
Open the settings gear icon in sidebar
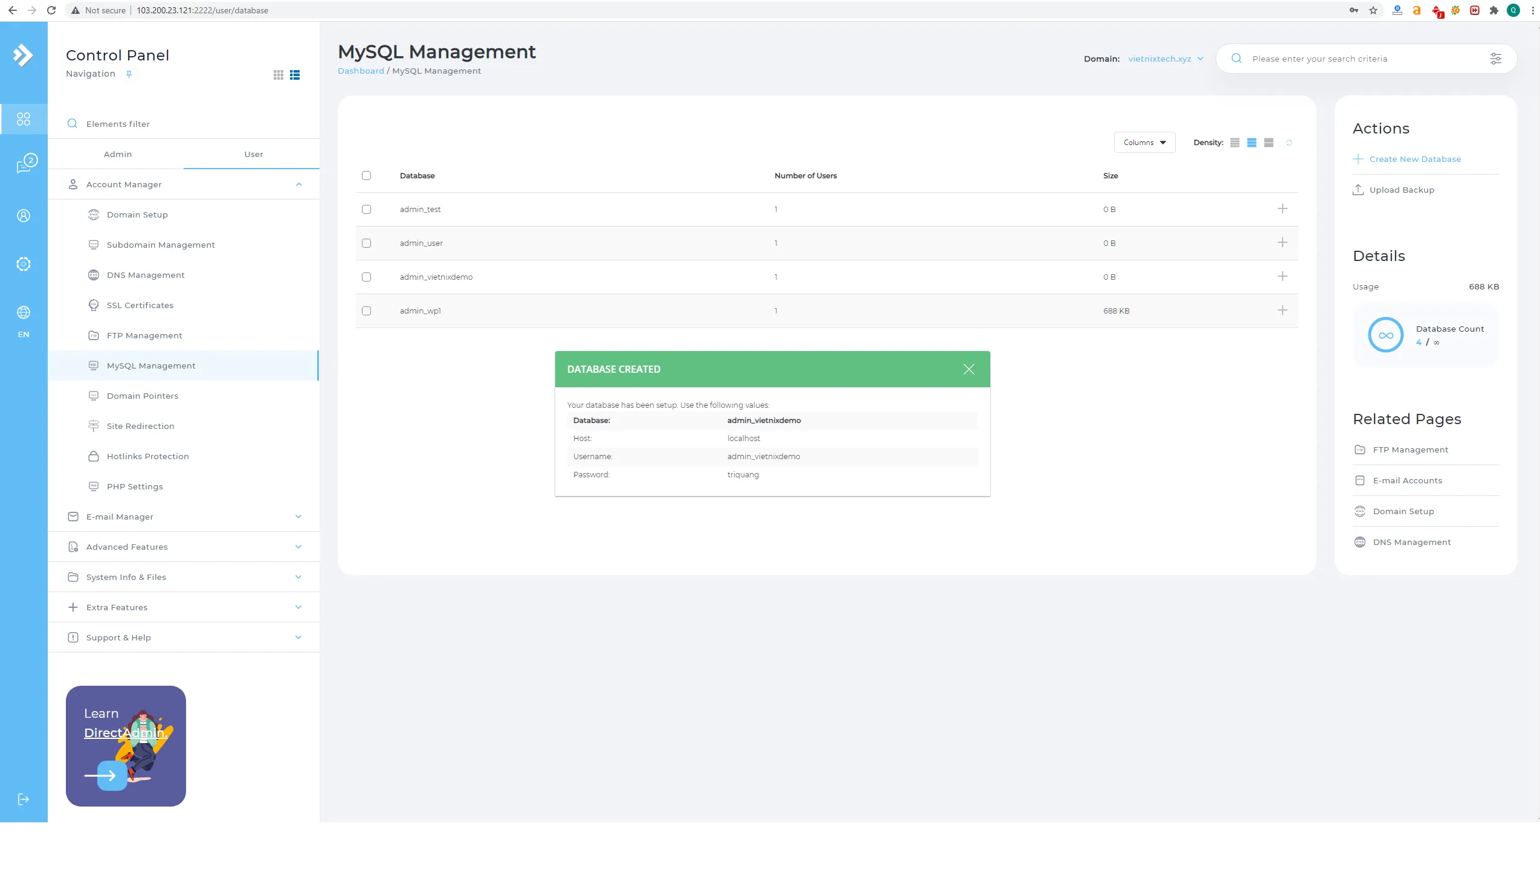pyautogui.click(x=24, y=263)
